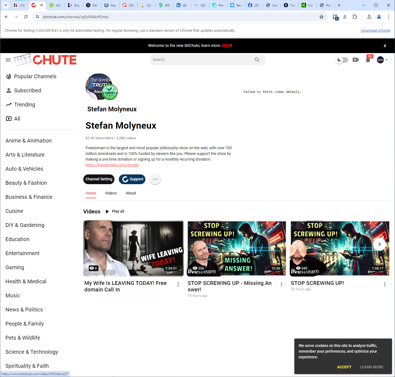Open tab search dropdown arrow in tab strip
The width and height of the screenshot is (395, 377).
[6, 5]
